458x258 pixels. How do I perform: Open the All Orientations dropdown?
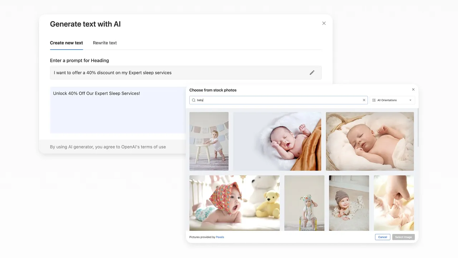pyautogui.click(x=392, y=100)
